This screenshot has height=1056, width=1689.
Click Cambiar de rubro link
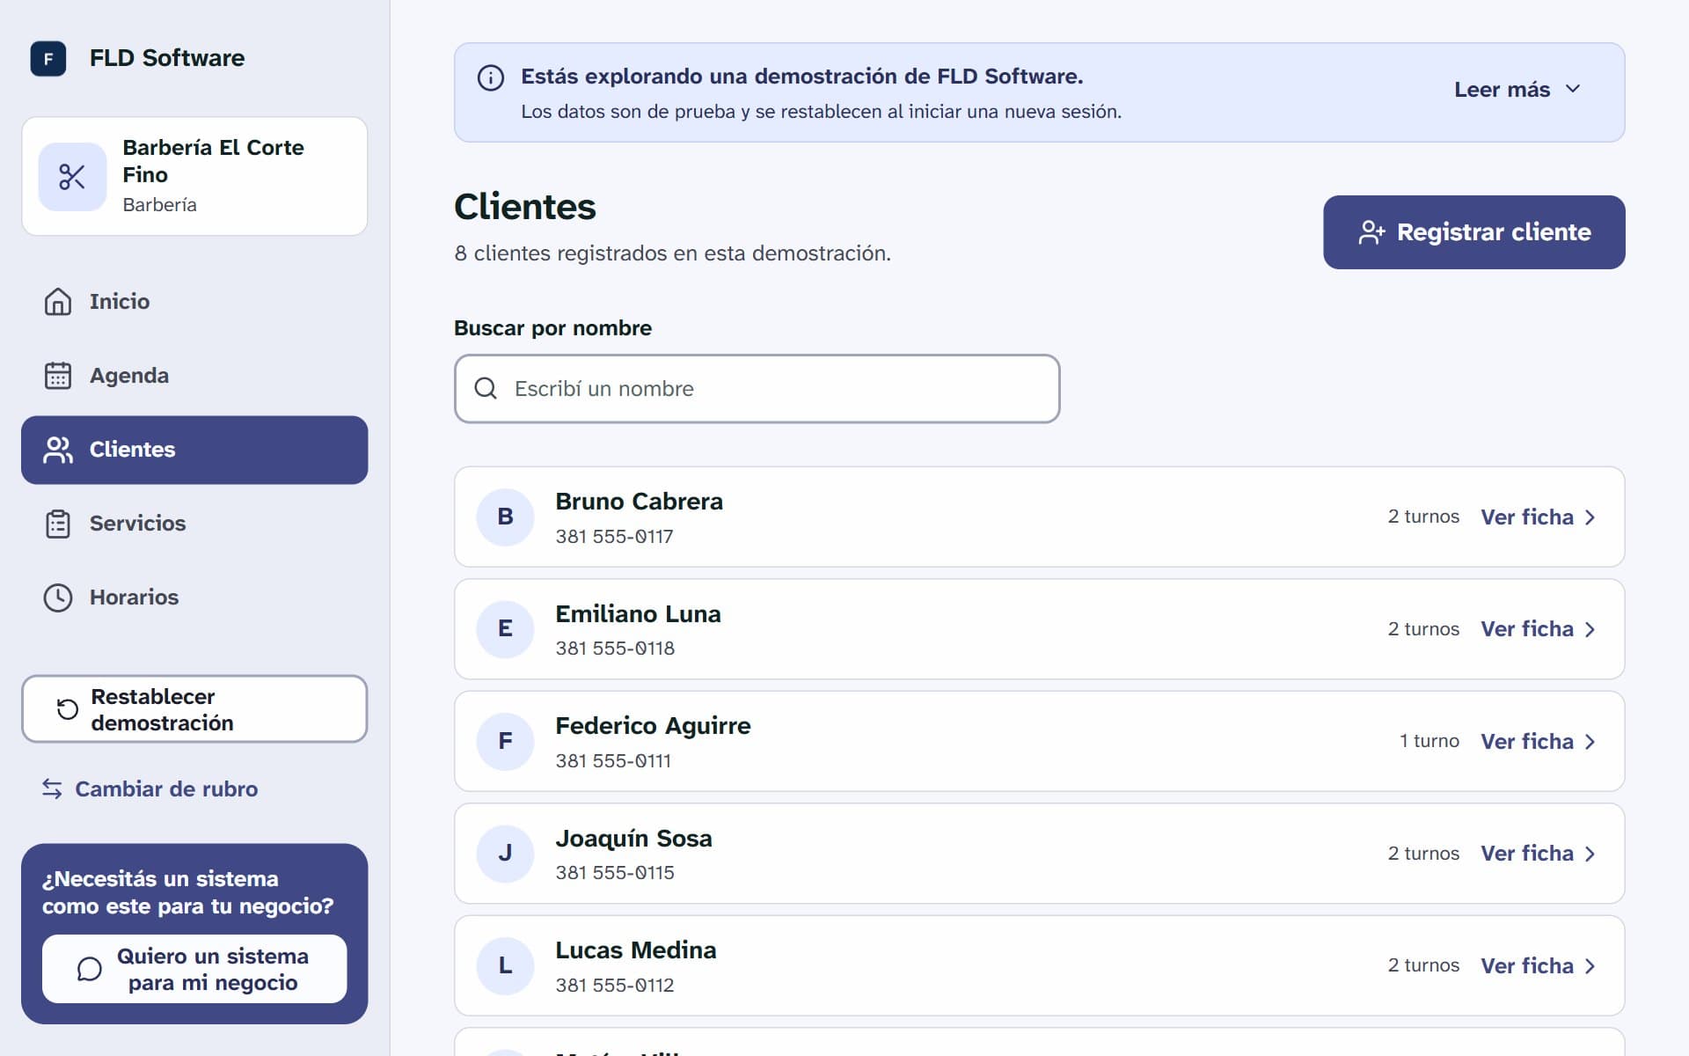coord(150,789)
